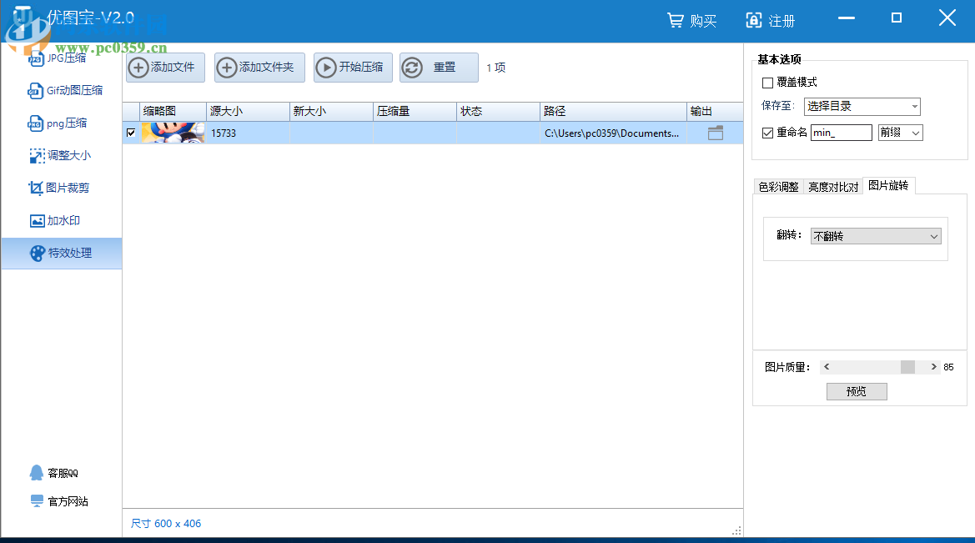
Task: Close the 优图宝 window
Action: 947,18
